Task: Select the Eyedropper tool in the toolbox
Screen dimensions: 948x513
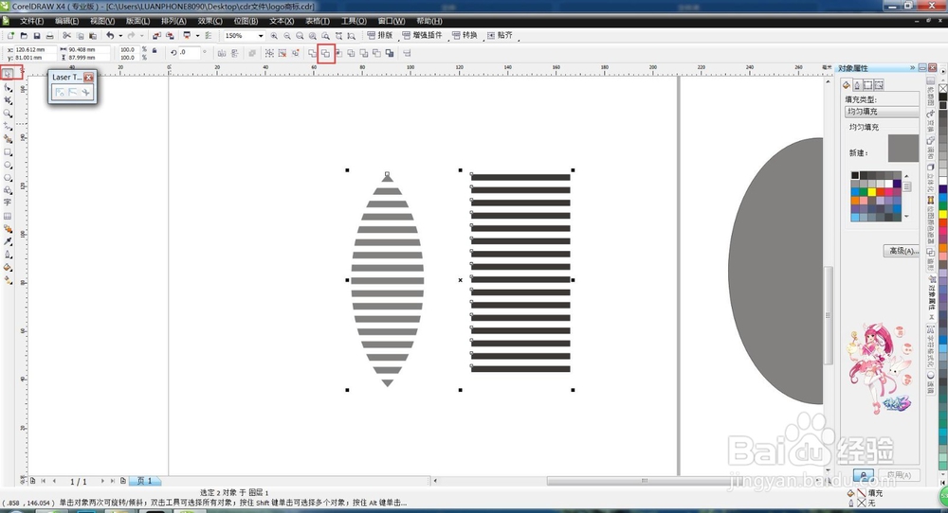Action: pos(8,241)
